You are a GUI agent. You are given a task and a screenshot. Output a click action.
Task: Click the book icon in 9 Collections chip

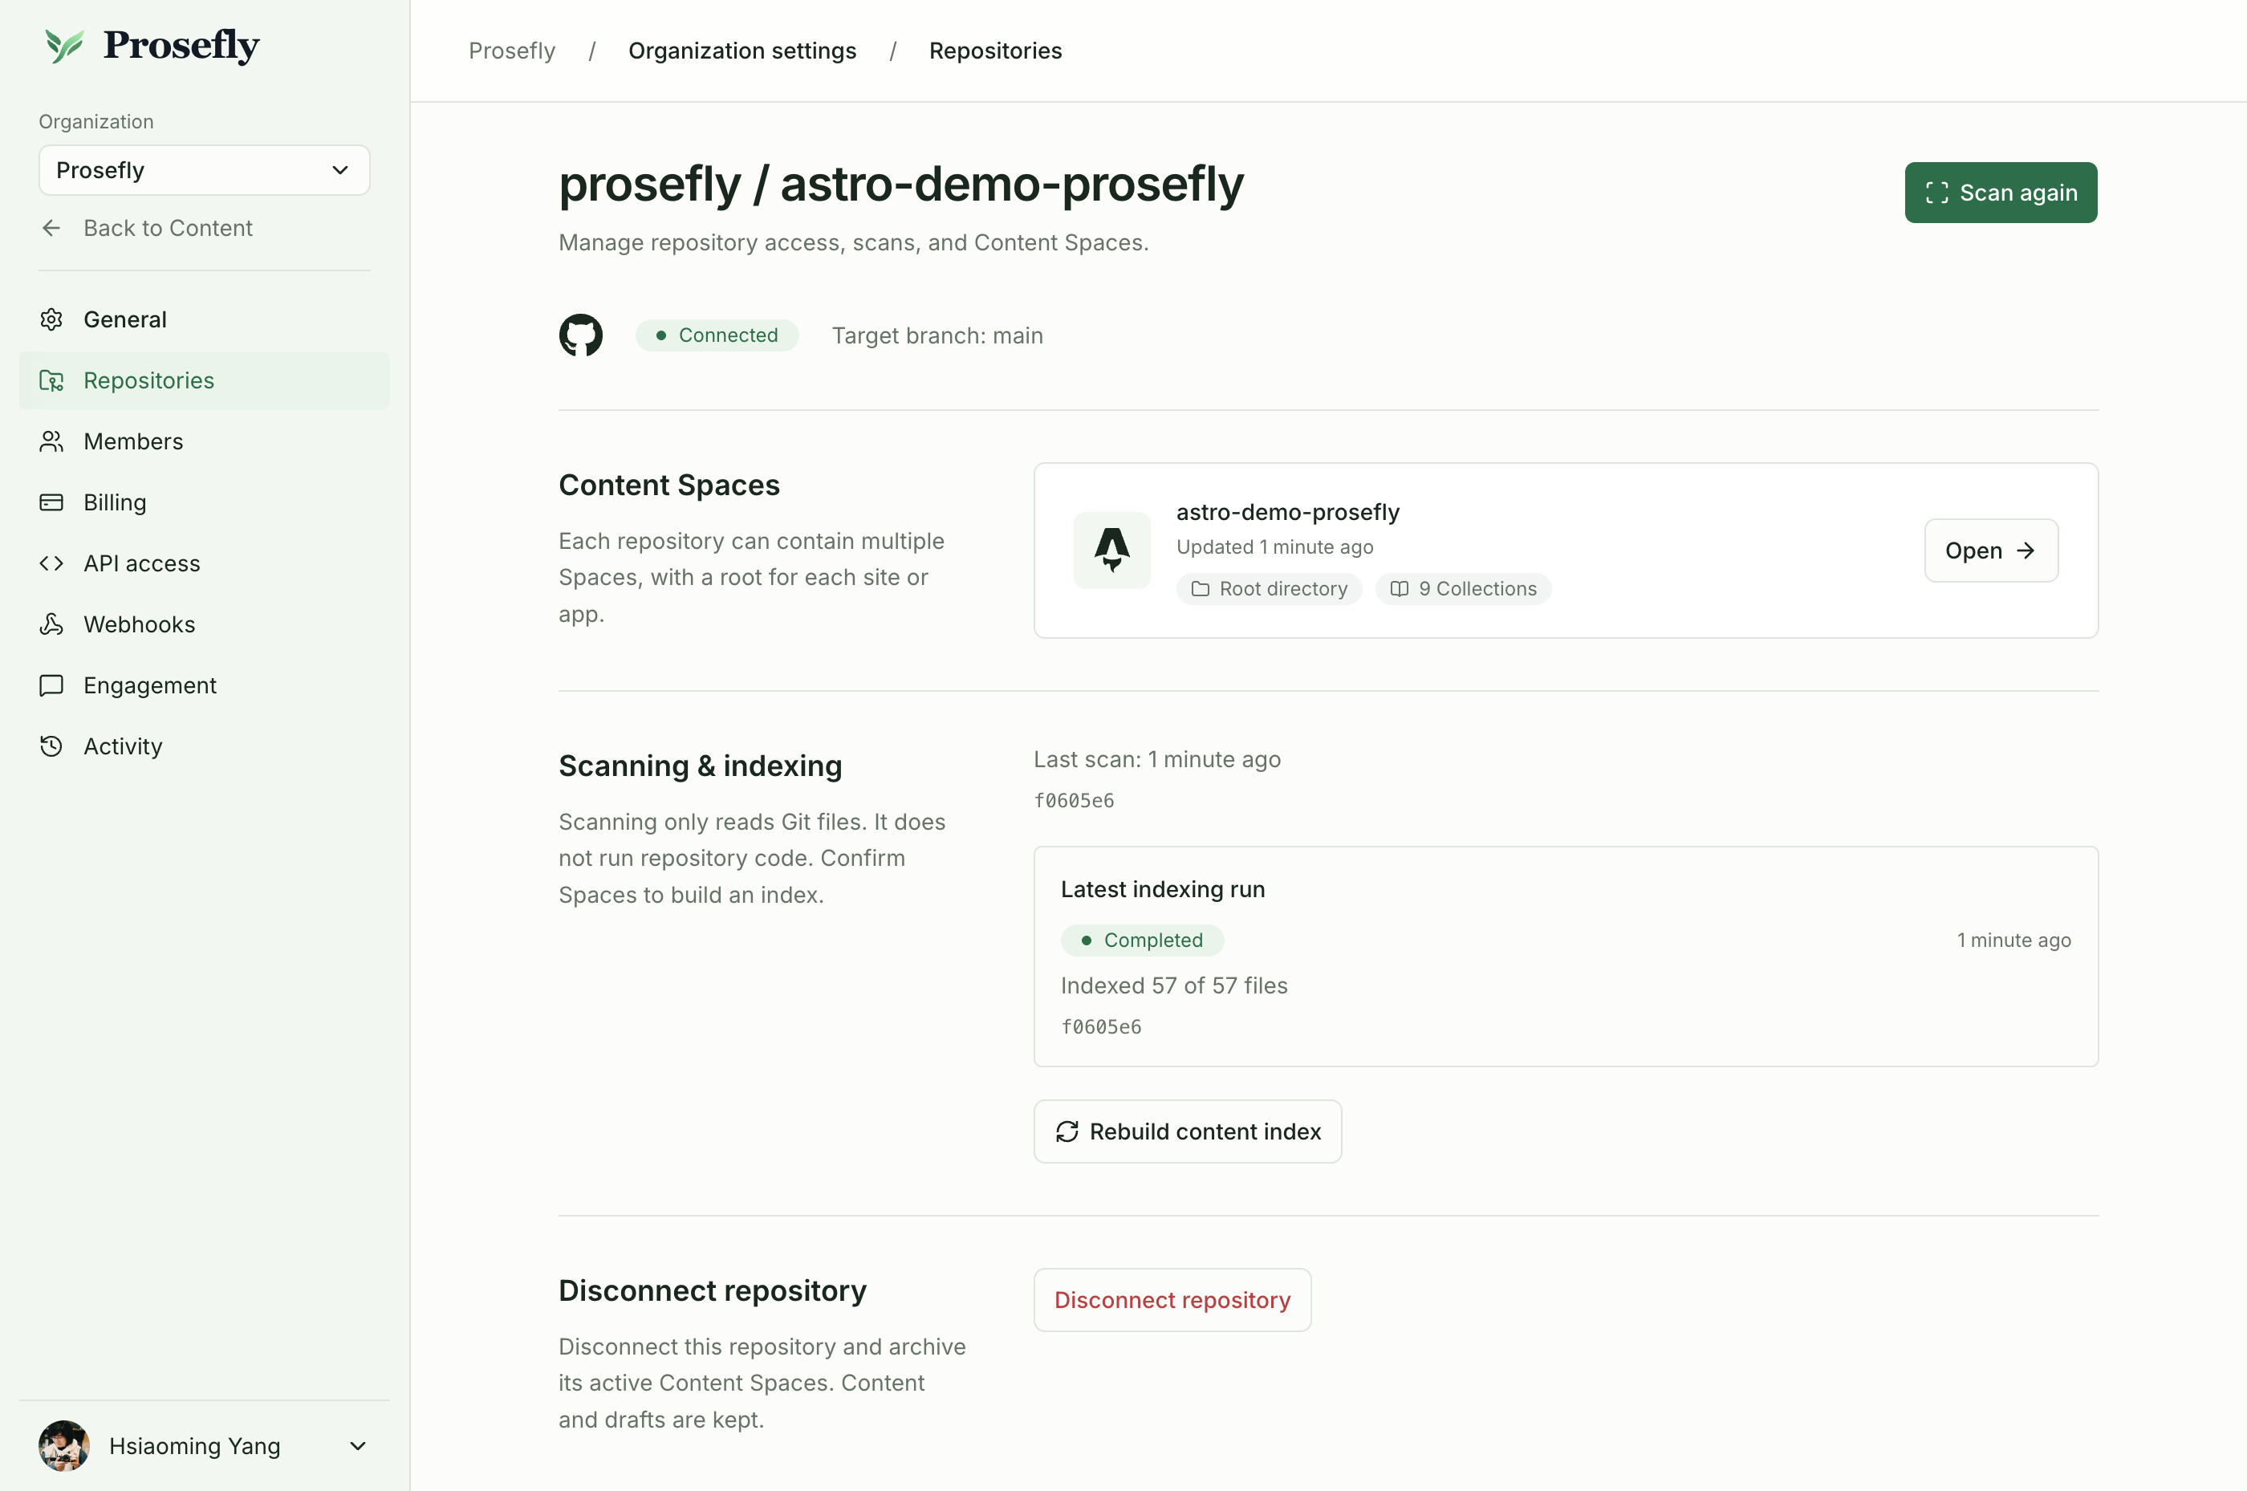tap(1399, 588)
